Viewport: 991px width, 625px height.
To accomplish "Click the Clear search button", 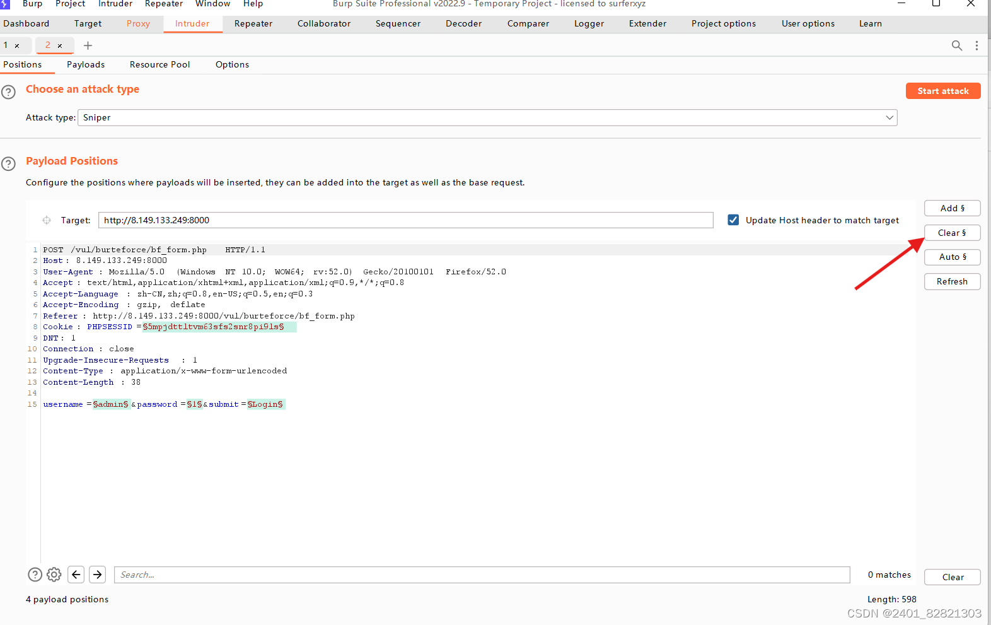I will (x=953, y=577).
